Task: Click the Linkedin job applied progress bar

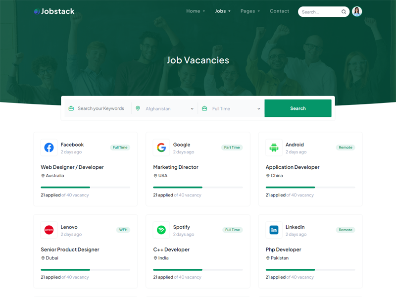Action: [x=310, y=270]
